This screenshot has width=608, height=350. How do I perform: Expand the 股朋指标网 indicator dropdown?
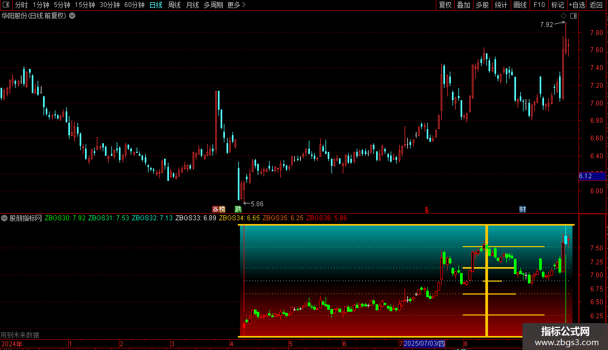tap(4, 218)
